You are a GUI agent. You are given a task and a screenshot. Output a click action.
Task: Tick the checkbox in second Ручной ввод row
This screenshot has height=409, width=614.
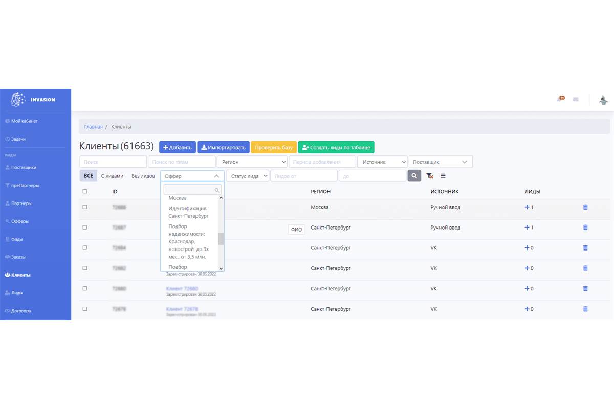pos(85,227)
